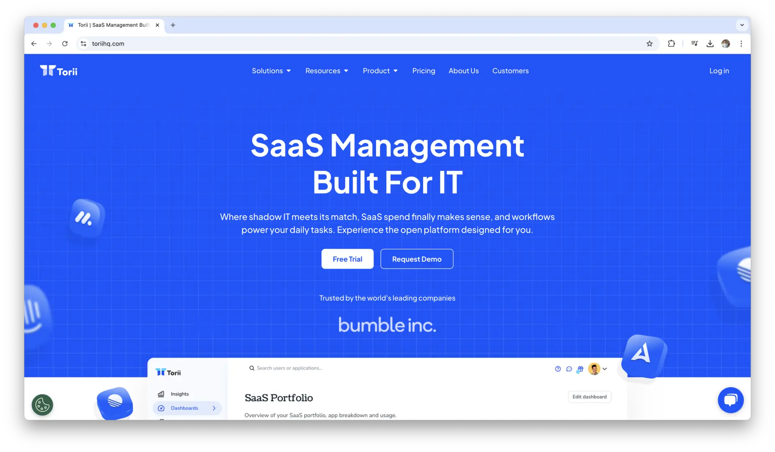Image resolution: width=775 pixels, height=452 pixels.
Task: View site information icon in address bar
Action: tap(83, 44)
